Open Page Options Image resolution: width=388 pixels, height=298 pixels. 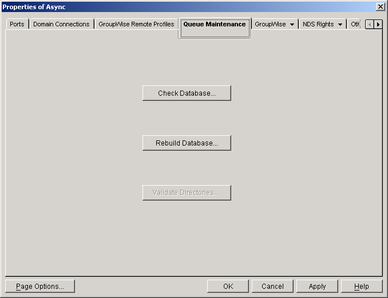point(40,287)
